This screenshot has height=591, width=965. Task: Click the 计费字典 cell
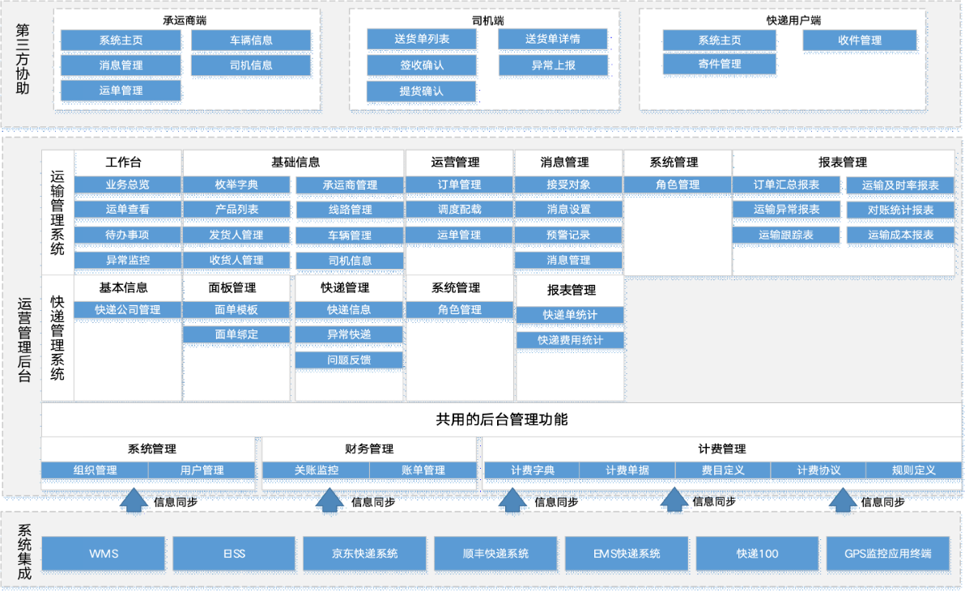tap(533, 470)
